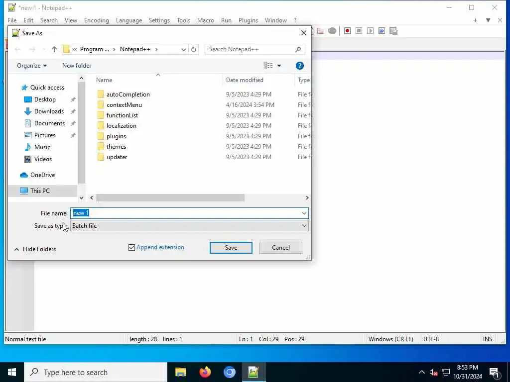Open the Save As help button
The image size is (510, 382).
(299, 66)
